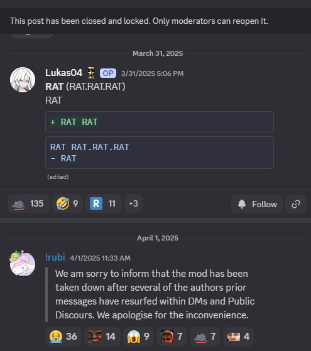Click the 3/31/2025 5:06 PM timestamp
The image size is (311, 351).
(x=153, y=73)
